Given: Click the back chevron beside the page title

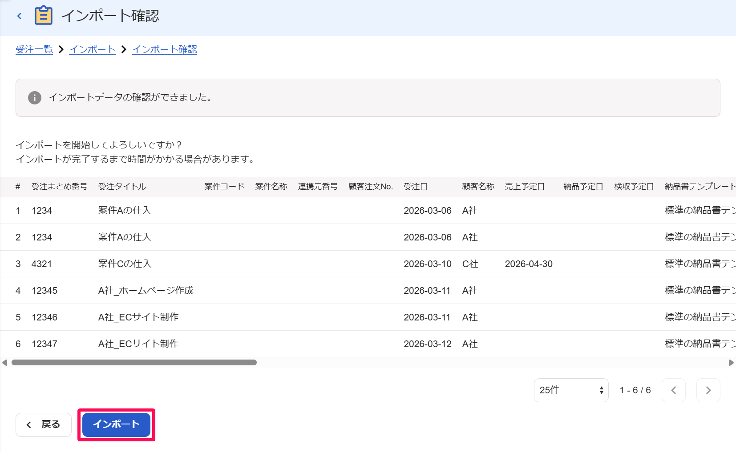Looking at the screenshot, I should 19,16.
